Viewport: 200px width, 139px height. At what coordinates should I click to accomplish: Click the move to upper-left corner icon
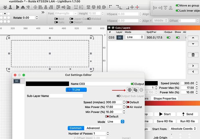coord(111,6)
